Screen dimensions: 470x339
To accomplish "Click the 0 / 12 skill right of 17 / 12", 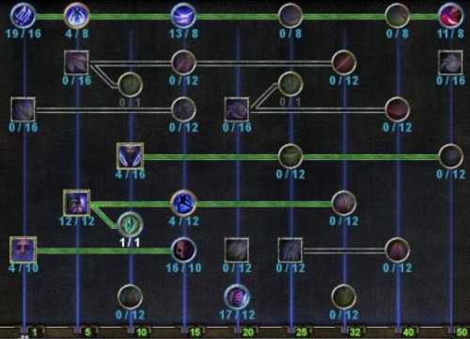I will [x=344, y=297].
